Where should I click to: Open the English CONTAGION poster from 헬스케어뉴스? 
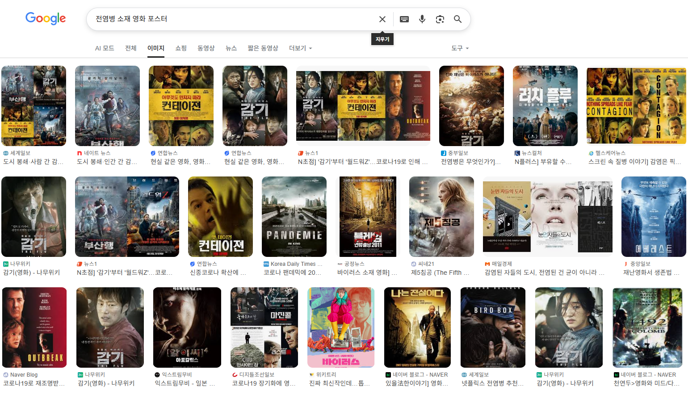pos(636,106)
